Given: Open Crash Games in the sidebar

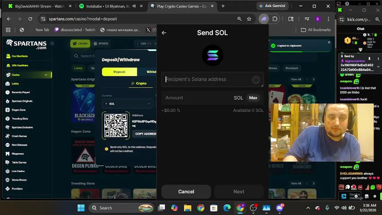Looking at the screenshot, I should pyautogui.click(x=19, y=136).
